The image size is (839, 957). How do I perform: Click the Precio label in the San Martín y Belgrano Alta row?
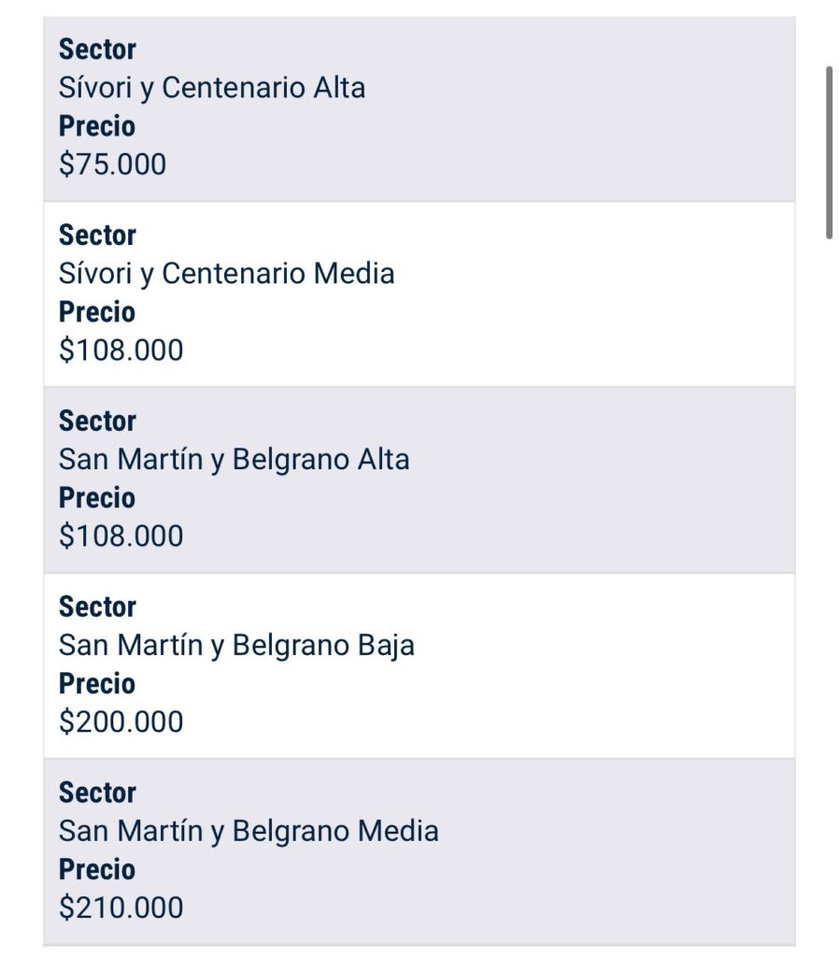tap(97, 498)
